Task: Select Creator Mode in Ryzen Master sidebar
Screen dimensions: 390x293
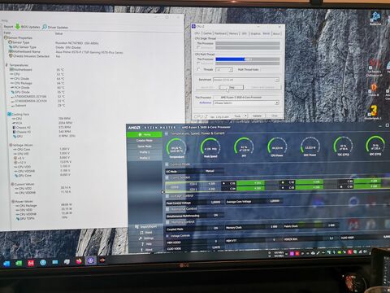Action: click(144, 141)
